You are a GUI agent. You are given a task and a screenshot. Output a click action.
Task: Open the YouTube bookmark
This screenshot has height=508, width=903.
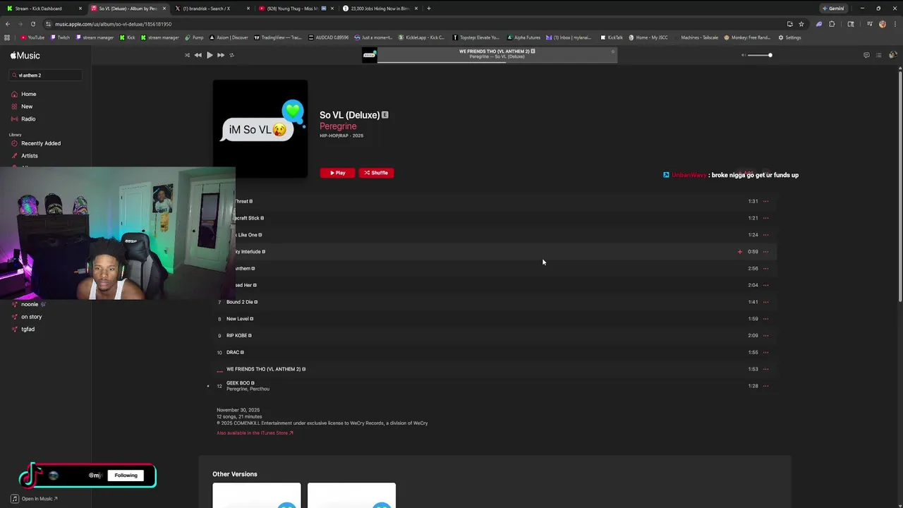32,37
